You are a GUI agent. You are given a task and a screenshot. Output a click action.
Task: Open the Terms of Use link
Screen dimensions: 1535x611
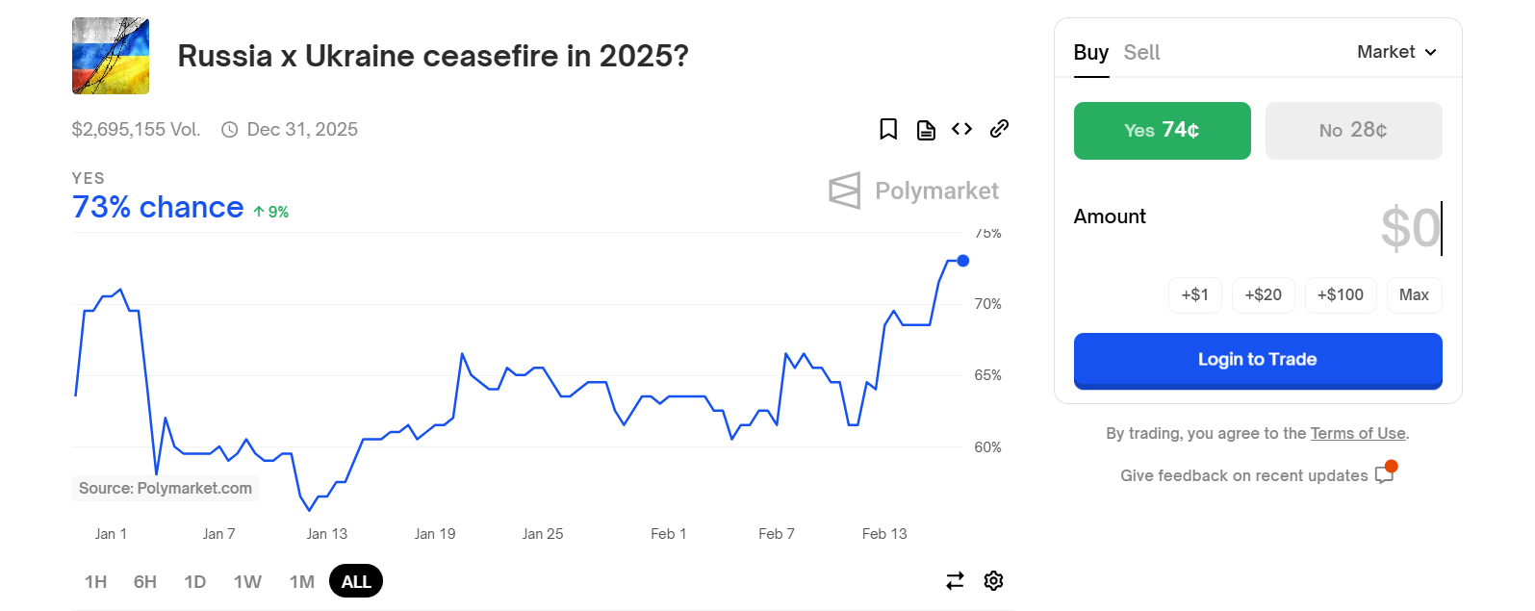click(1358, 433)
